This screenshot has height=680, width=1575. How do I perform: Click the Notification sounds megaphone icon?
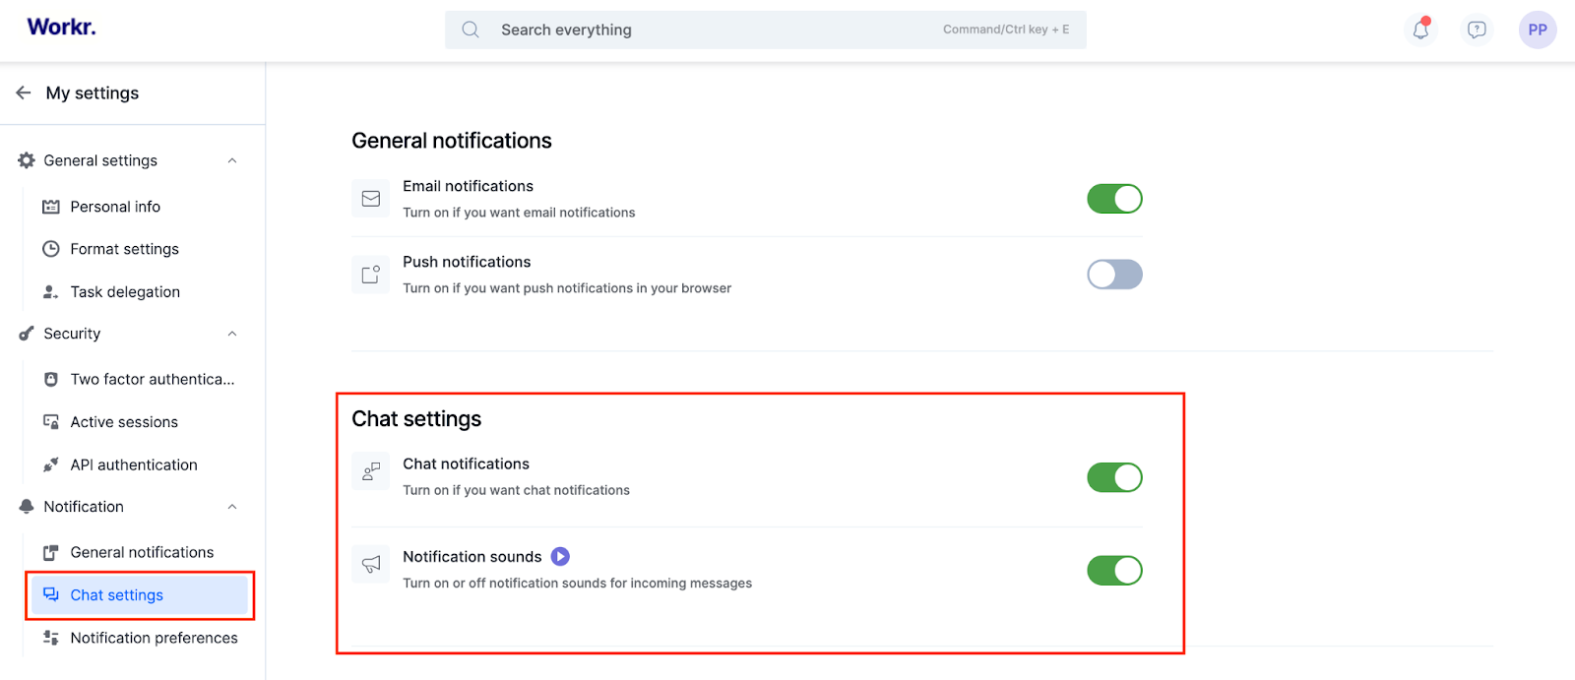[371, 565]
